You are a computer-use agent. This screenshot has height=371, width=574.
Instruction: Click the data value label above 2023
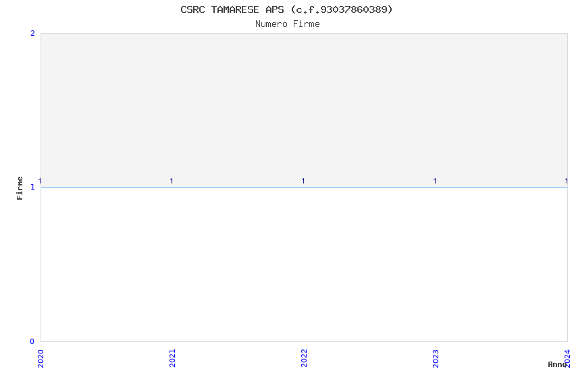point(435,181)
